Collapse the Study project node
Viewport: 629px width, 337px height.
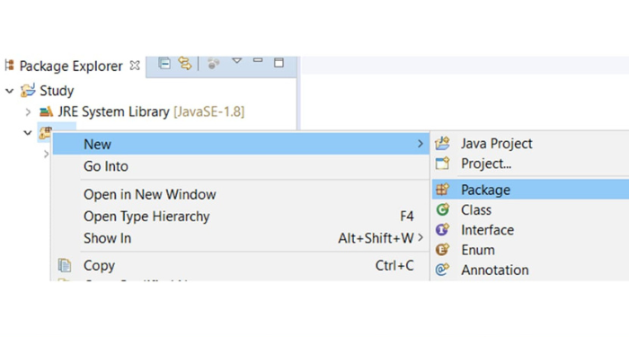click(10, 91)
